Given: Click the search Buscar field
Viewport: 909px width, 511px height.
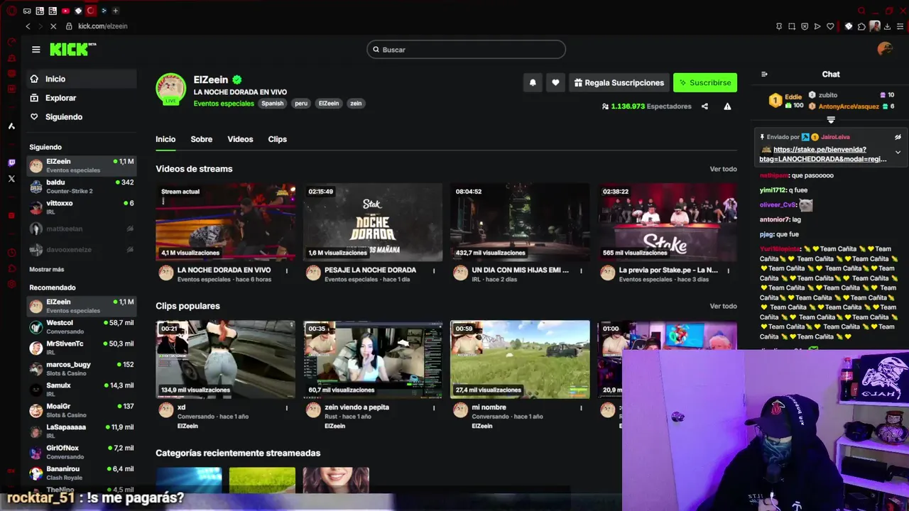Looking at the screenshot, I should click(467, 50).
